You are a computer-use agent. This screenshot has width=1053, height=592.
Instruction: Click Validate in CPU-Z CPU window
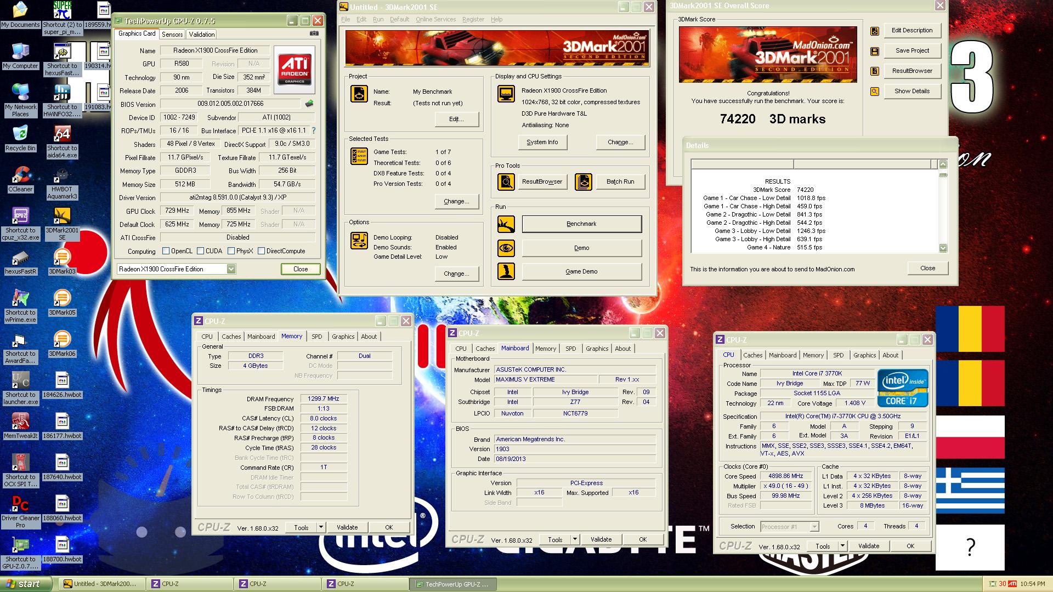(868, 546)
